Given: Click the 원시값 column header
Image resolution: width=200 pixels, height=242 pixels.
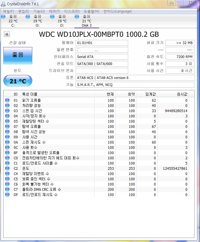Looking at the screenshot, I should point(173,94).
